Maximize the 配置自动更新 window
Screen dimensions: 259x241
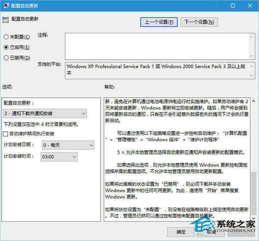coord(233,6)
